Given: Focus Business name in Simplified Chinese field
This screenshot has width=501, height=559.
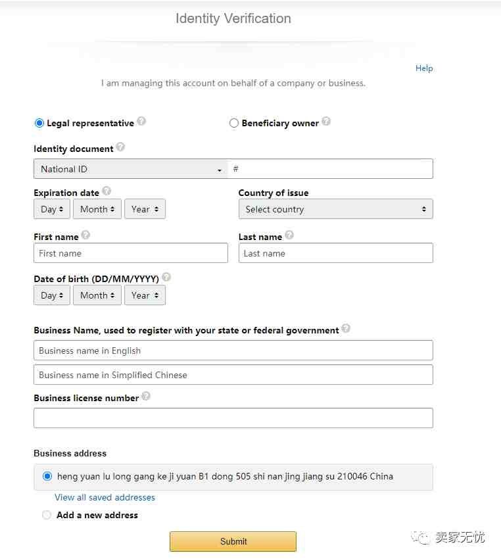Looking at the screenshot, I should pos(233,375).
